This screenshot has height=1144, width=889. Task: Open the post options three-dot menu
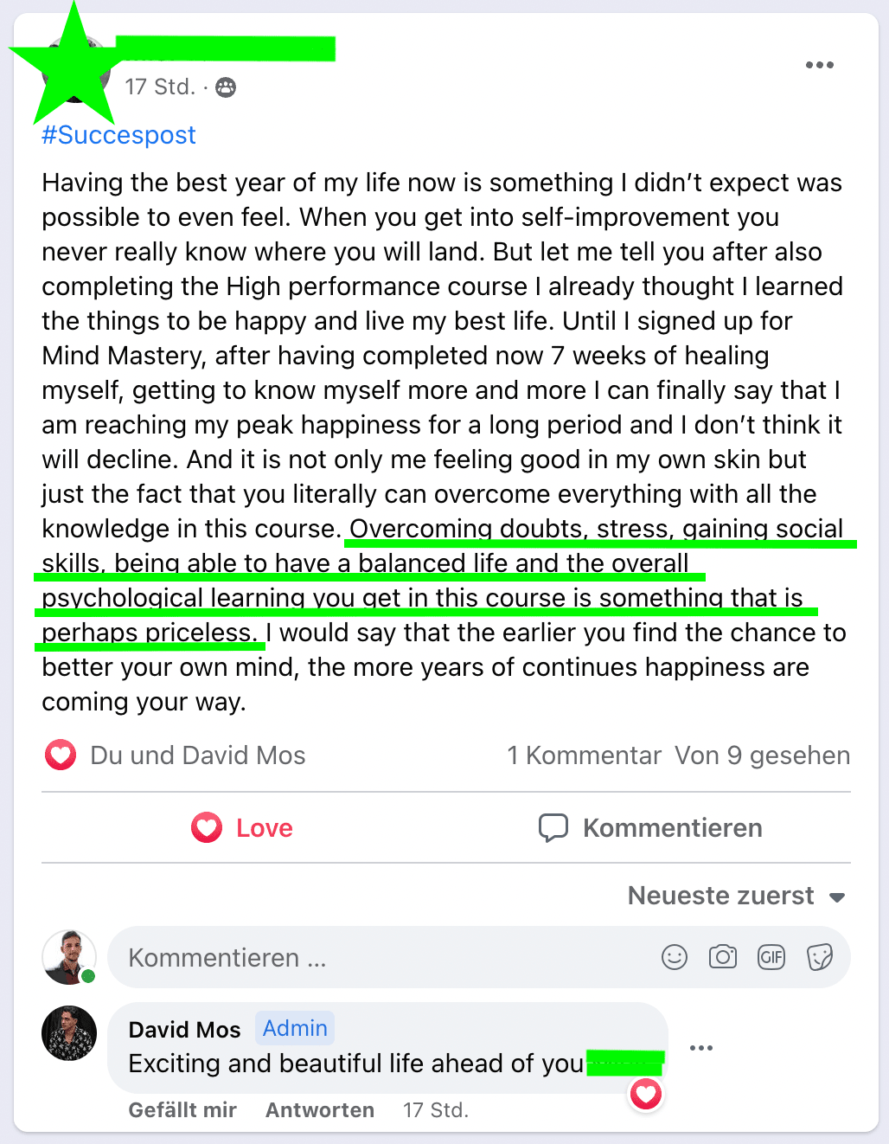coord(819,65)
